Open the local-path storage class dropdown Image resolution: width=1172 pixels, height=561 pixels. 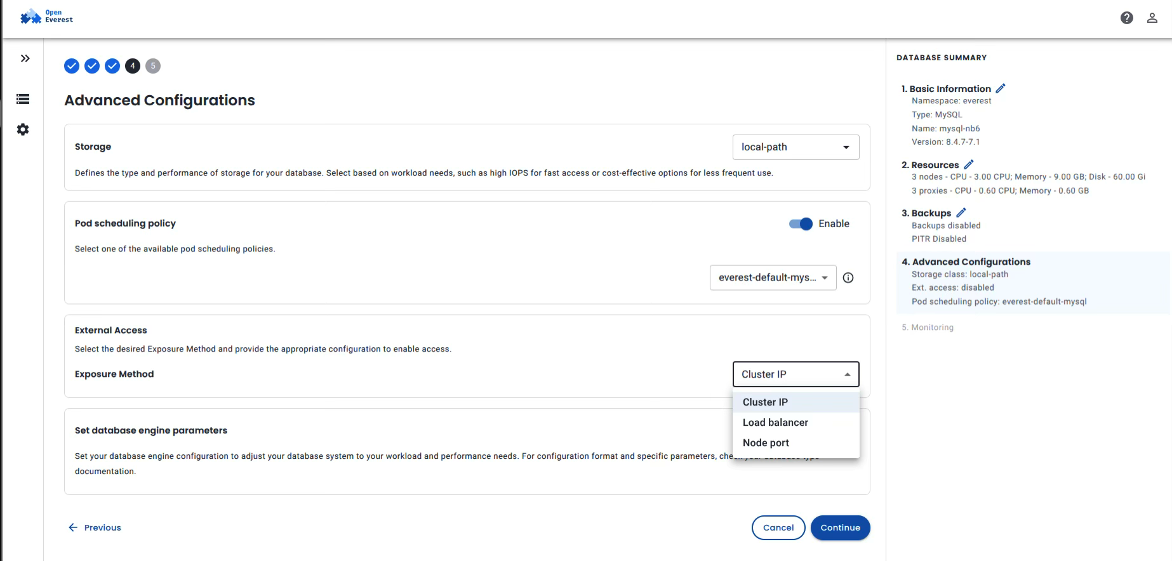[796, 147]
